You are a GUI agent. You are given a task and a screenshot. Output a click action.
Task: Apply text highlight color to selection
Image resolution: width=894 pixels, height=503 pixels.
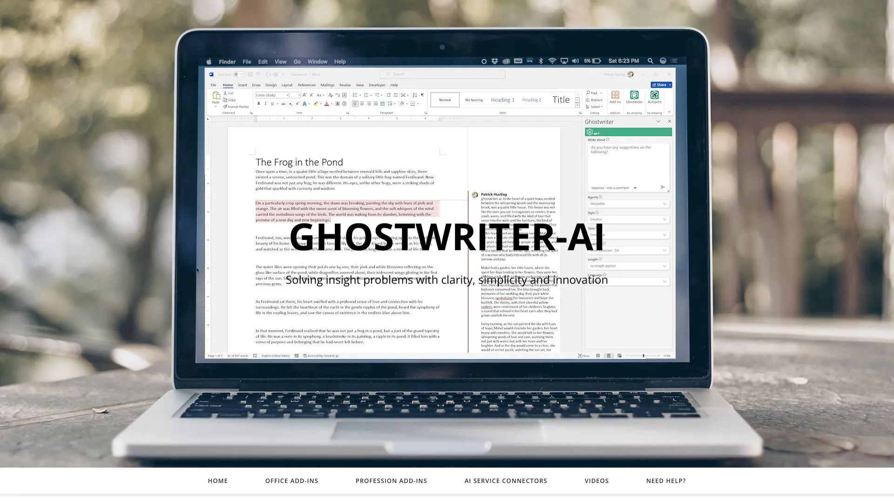(x=315, y=103)
